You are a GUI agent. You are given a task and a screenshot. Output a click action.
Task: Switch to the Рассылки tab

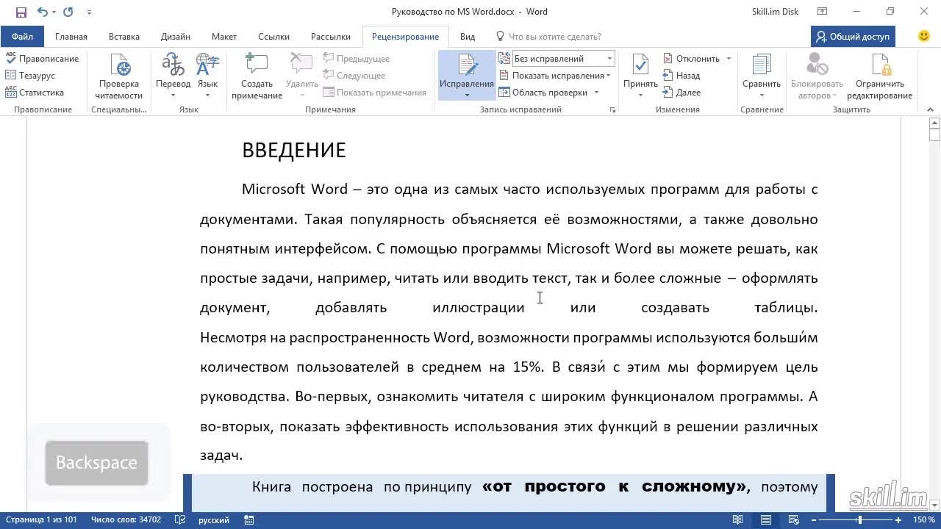(x=331, y=37)
